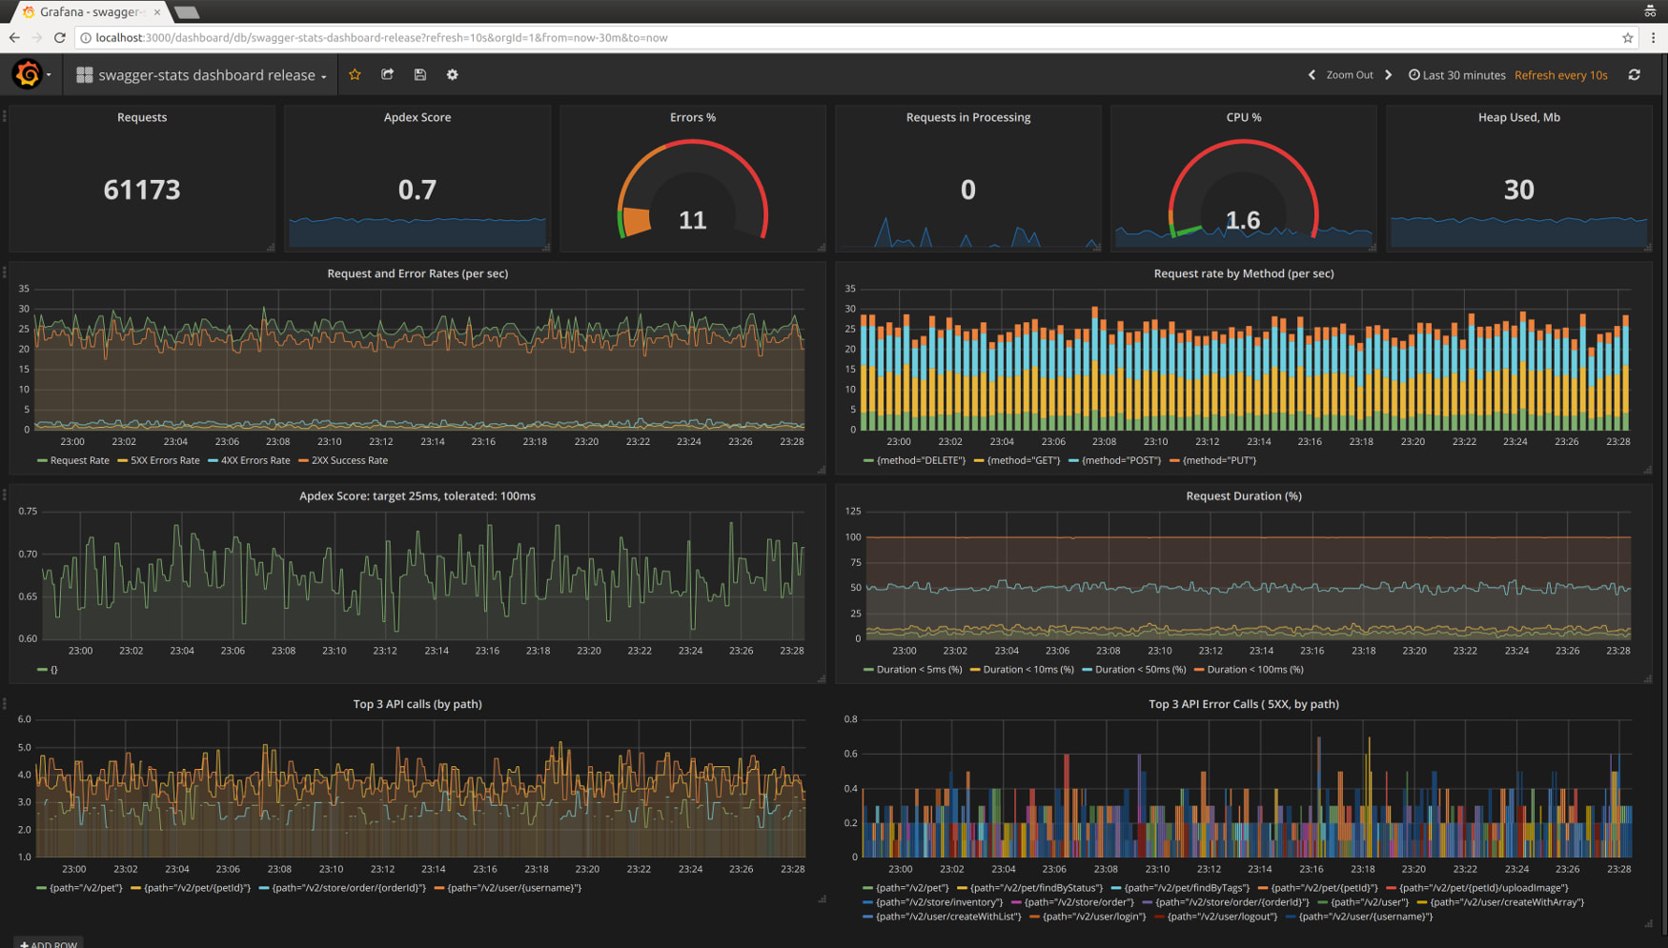Open the Request Duration (%) panel title menu
Viewport: 1668px width, 948px height.
(x=1244, y=495)
